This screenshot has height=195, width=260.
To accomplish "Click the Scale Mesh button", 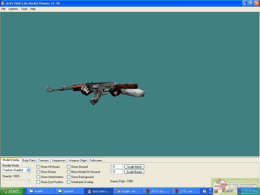I will pyautogui.click(x=134, y=167).
